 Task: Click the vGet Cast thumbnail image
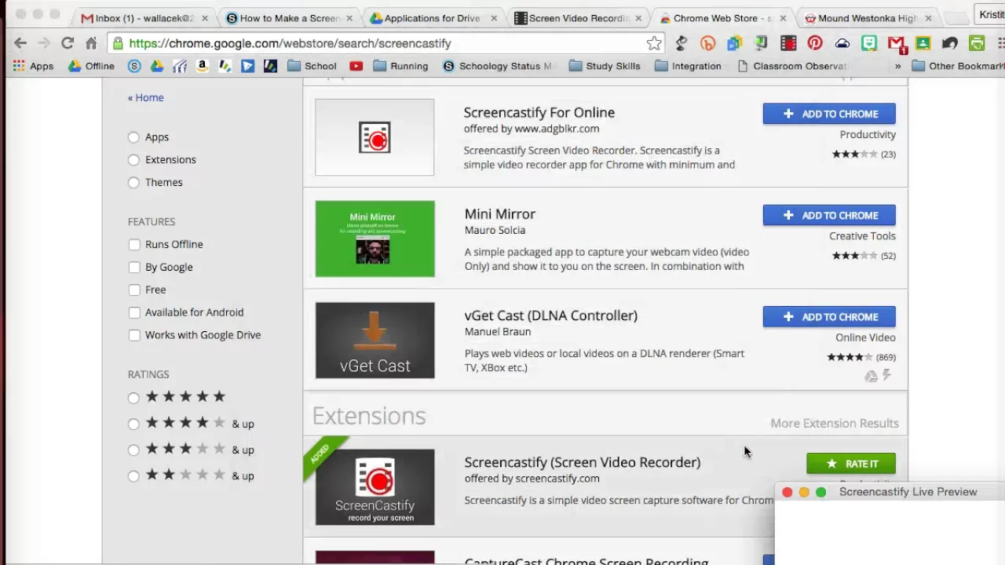[x=375, y=341]
